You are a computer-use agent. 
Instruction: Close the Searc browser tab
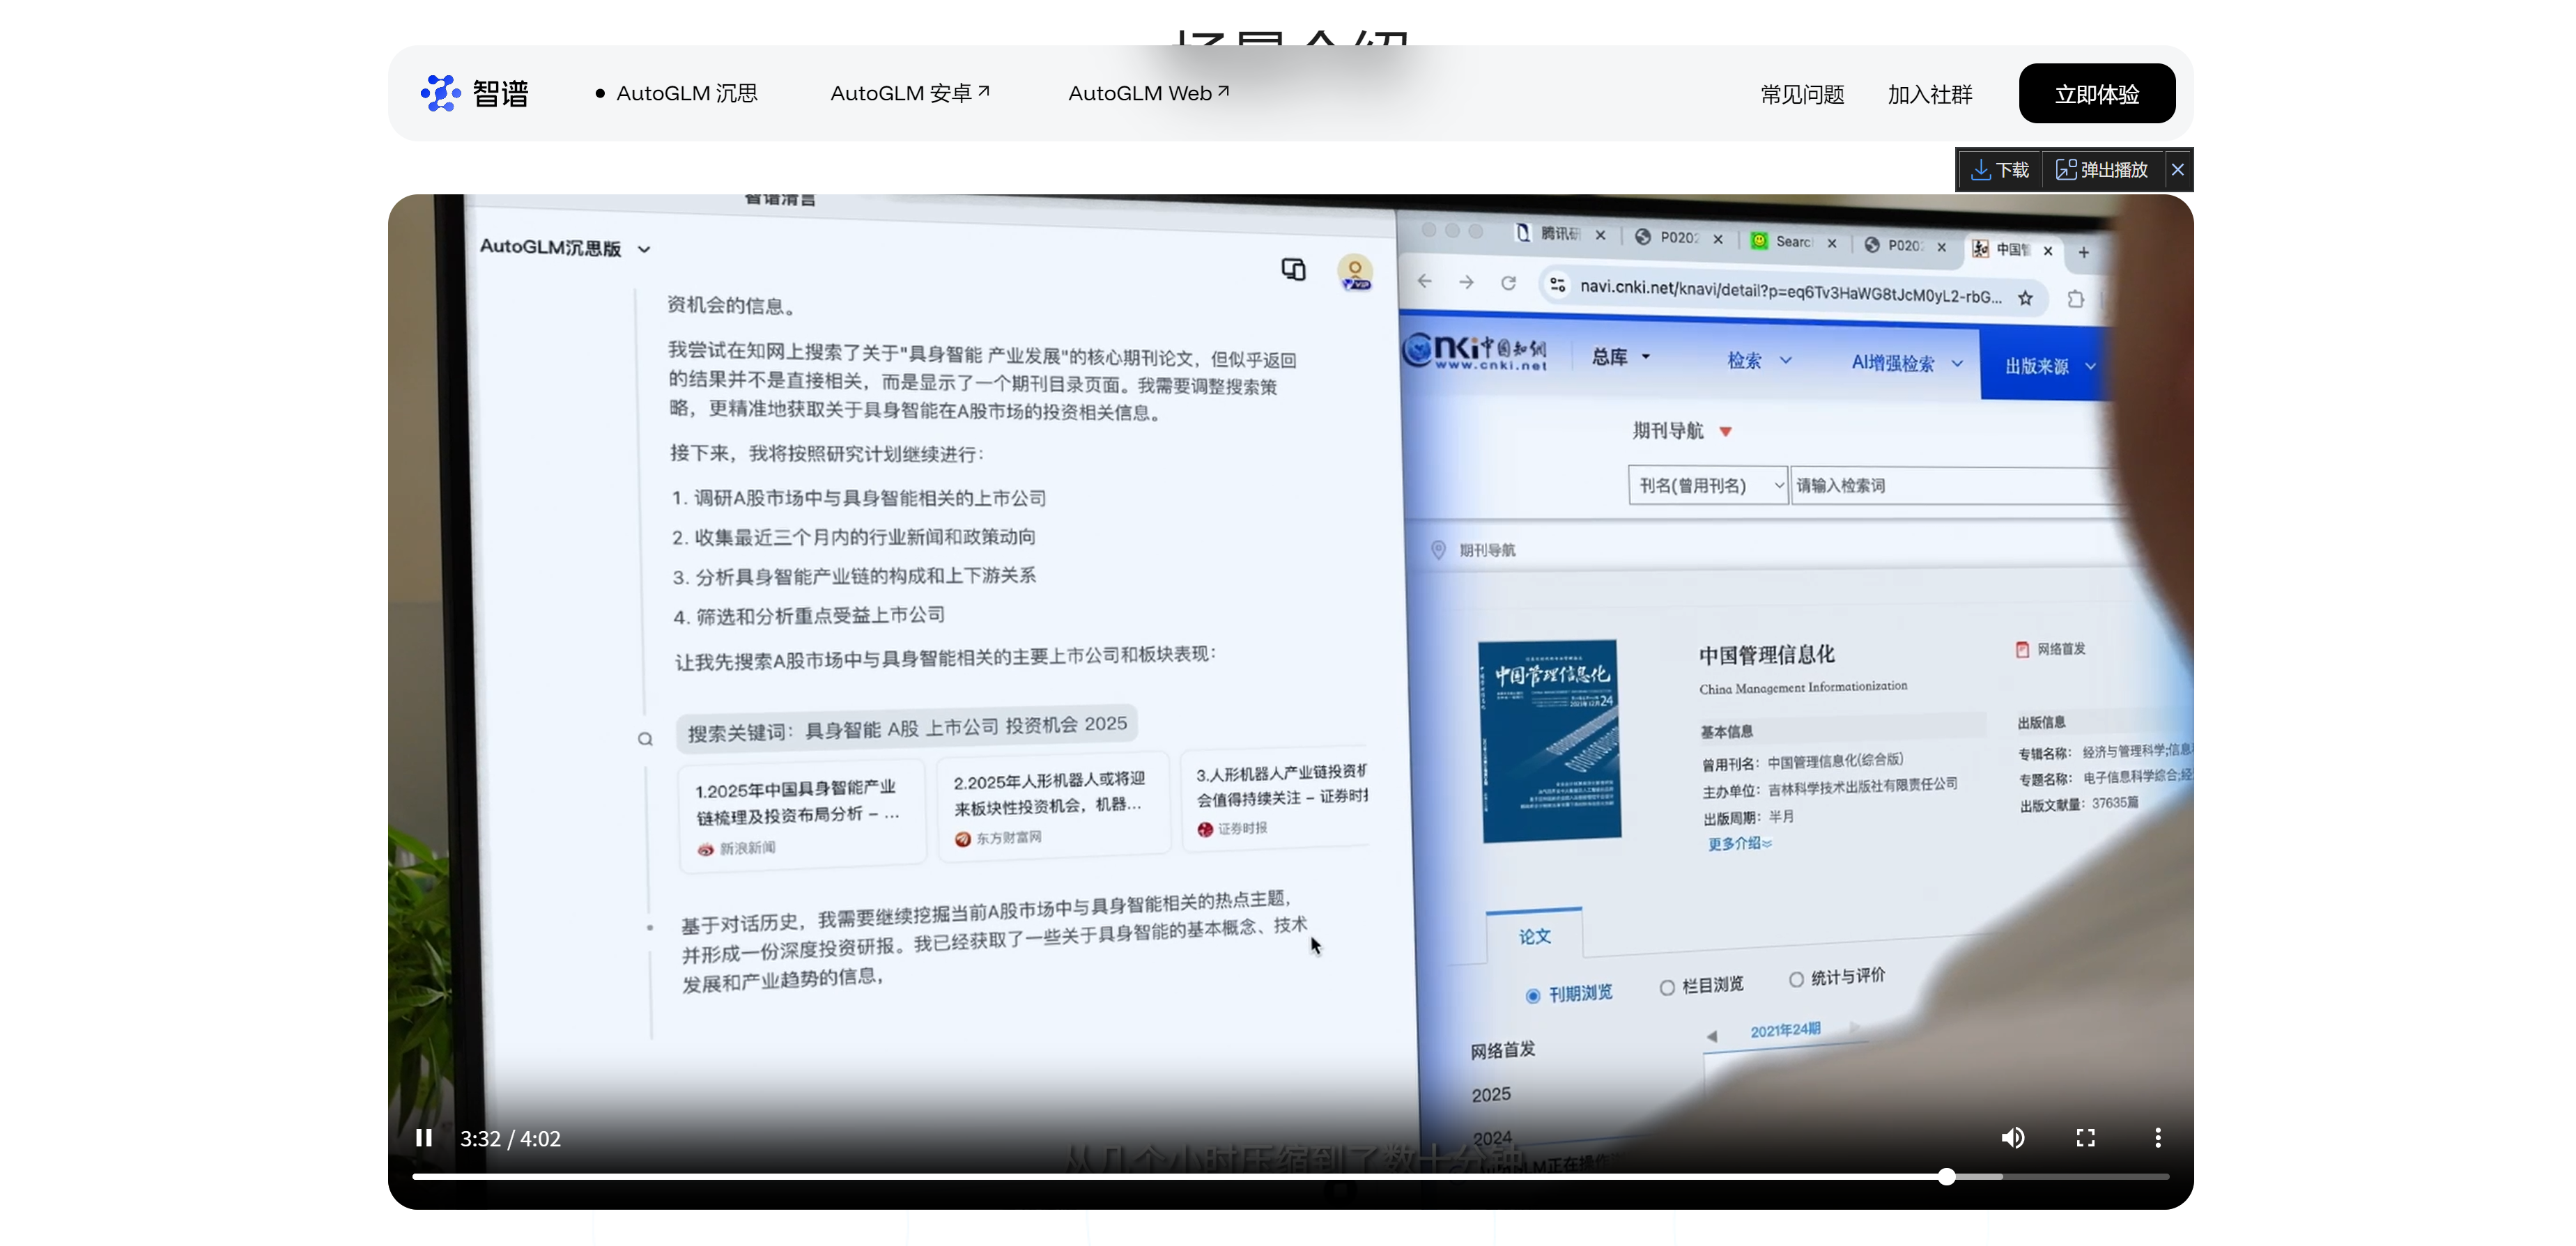pyautogui.click(x=1831, y=243)
